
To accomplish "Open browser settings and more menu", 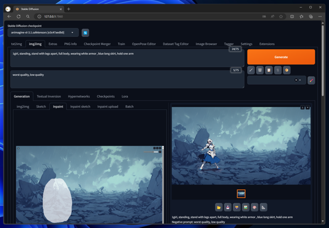I will tap(320, 16).
